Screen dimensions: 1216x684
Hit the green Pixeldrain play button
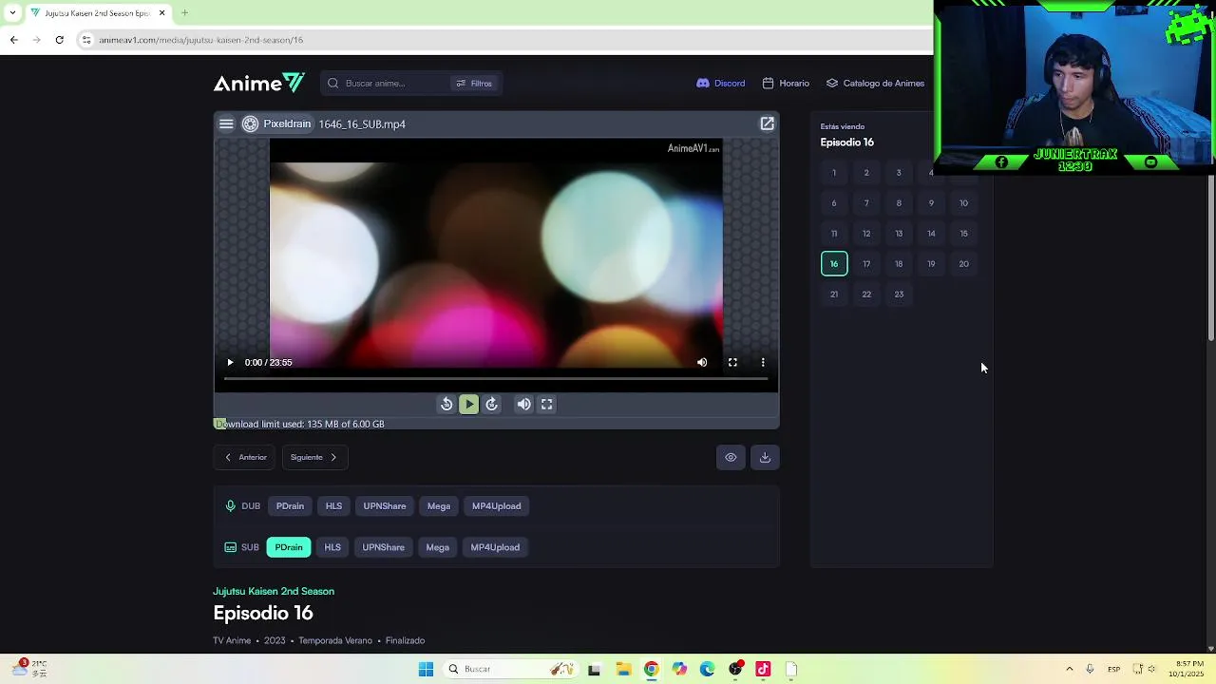click(469, 404)
